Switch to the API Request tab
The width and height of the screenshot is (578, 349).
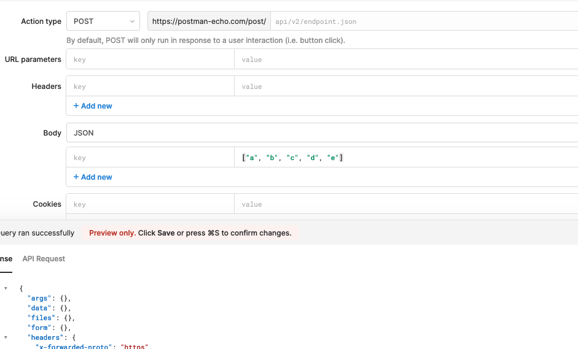tap(44, 259)
